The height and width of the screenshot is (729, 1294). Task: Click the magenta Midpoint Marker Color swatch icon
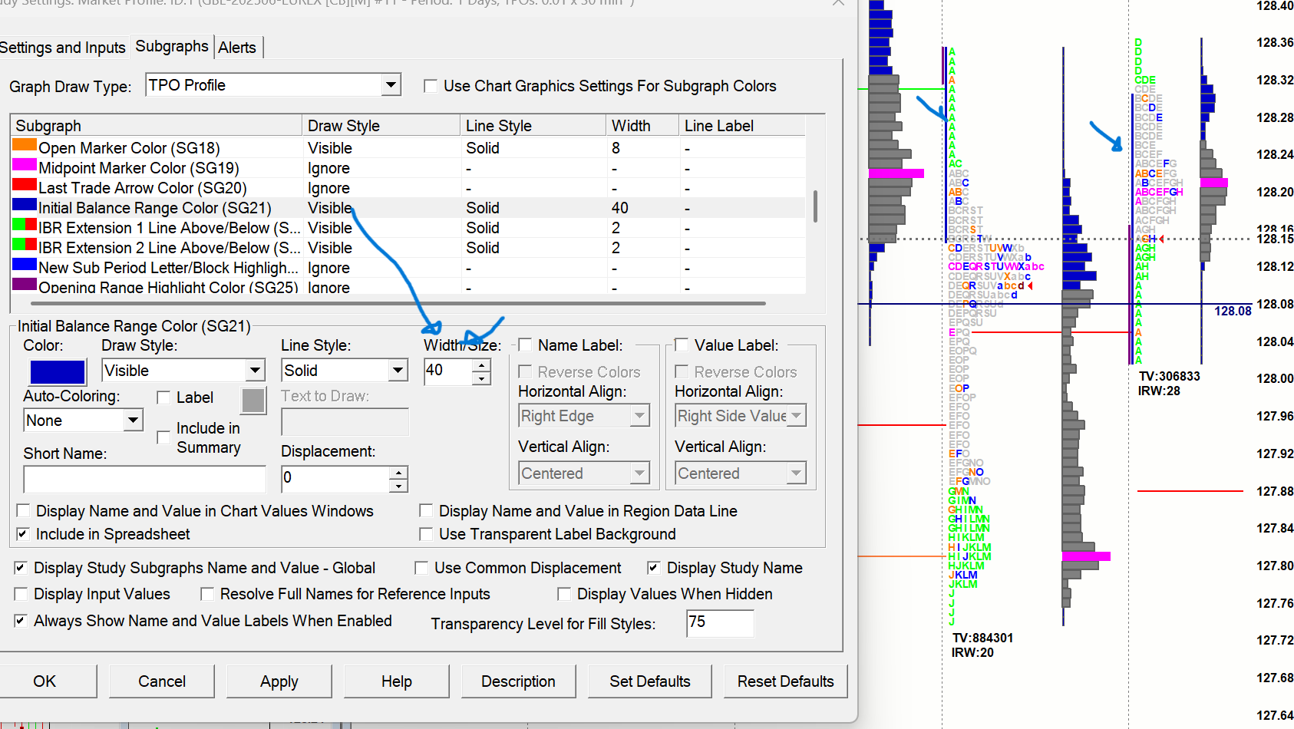coord(25,165)
